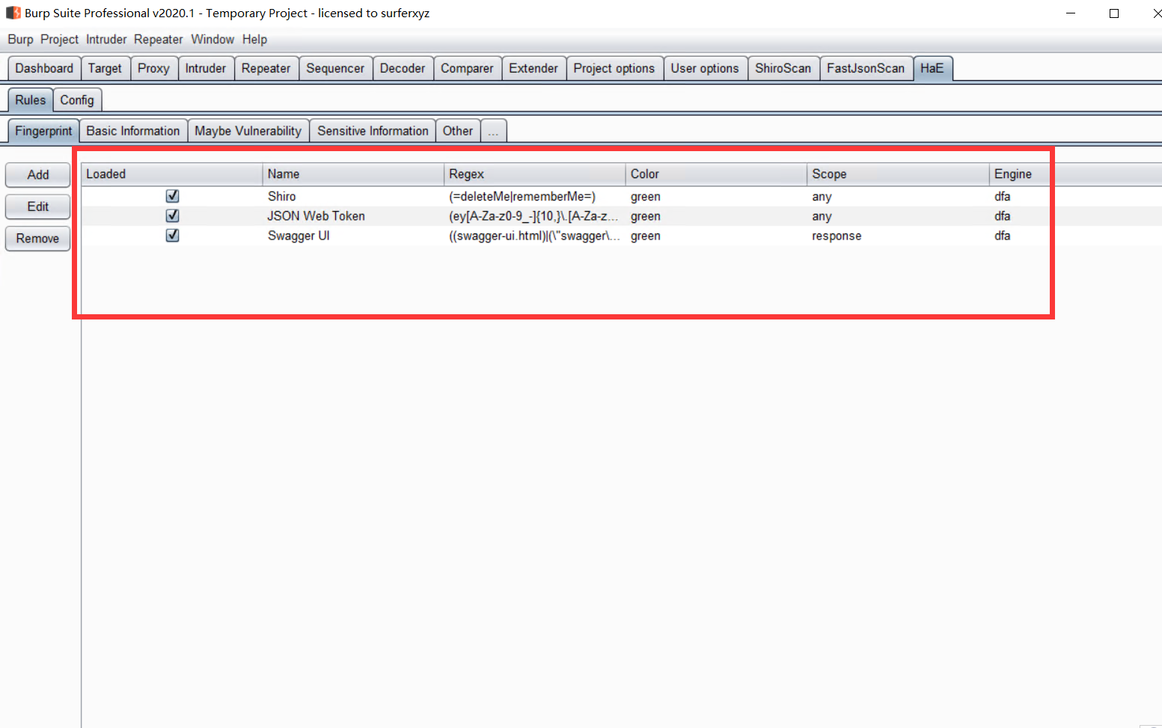This screenshot has height=728, width=1162.
Task: Click the ((swagger-ui.html) regex cell
Action: tap(535, 235)
